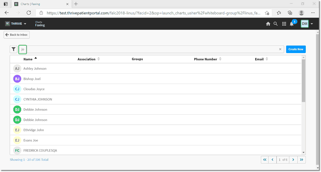Sort by Name column
321x172 pixels.
click(30, 59)
